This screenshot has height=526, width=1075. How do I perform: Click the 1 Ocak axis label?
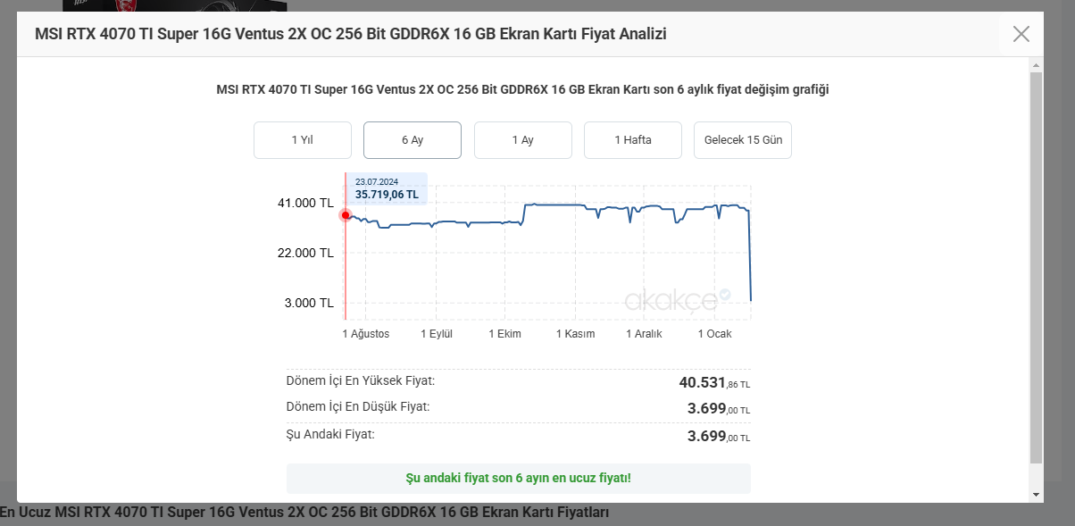(714, 334)
